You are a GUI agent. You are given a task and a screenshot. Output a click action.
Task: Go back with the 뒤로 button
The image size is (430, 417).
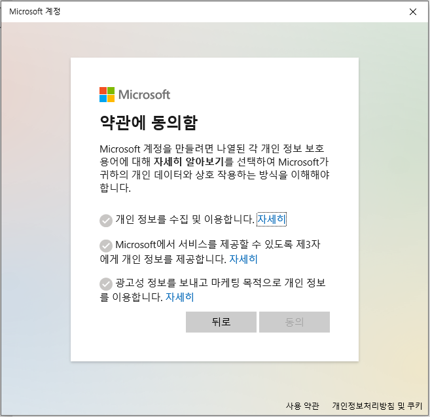[x=221, y=322]
